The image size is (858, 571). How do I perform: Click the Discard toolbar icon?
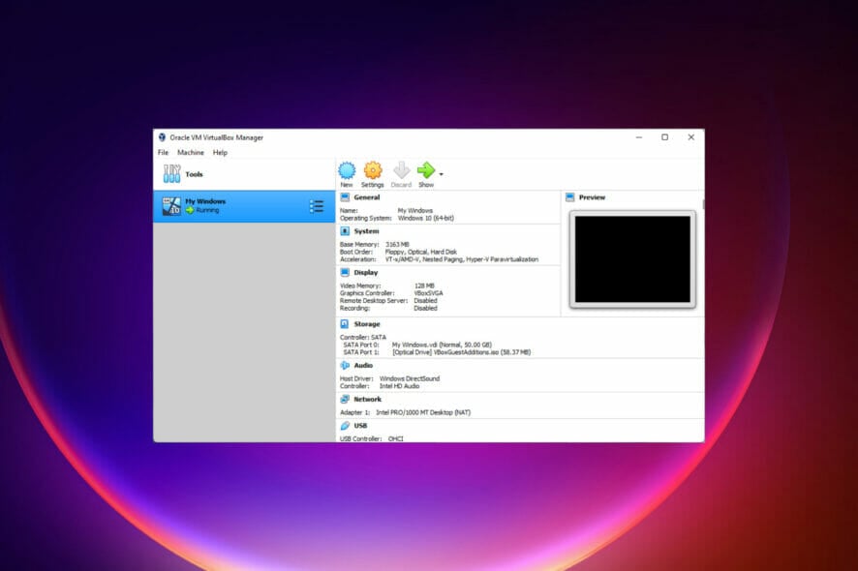pyautogui.click(x=400, y=172)
